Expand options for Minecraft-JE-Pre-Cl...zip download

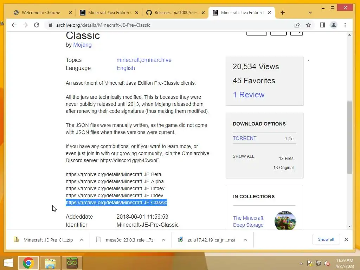[82, 240]
